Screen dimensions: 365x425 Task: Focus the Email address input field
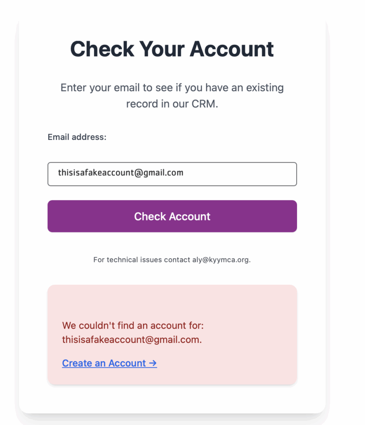(172, 174)
